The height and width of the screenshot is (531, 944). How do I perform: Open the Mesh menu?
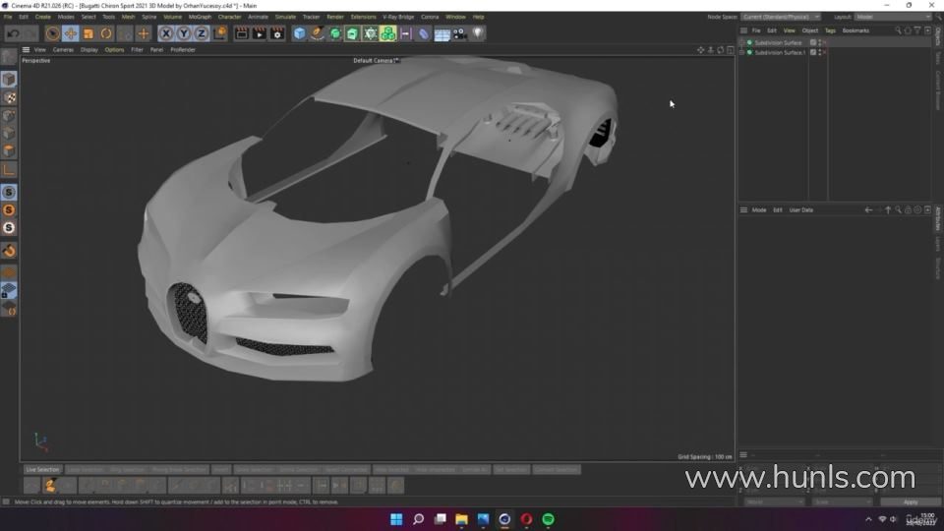click(128, 17)
